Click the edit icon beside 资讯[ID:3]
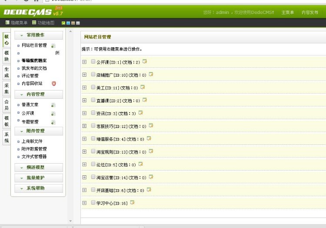The width and height of the screenshot is (326, 228). pyautogui.click(x=141, y=113)
